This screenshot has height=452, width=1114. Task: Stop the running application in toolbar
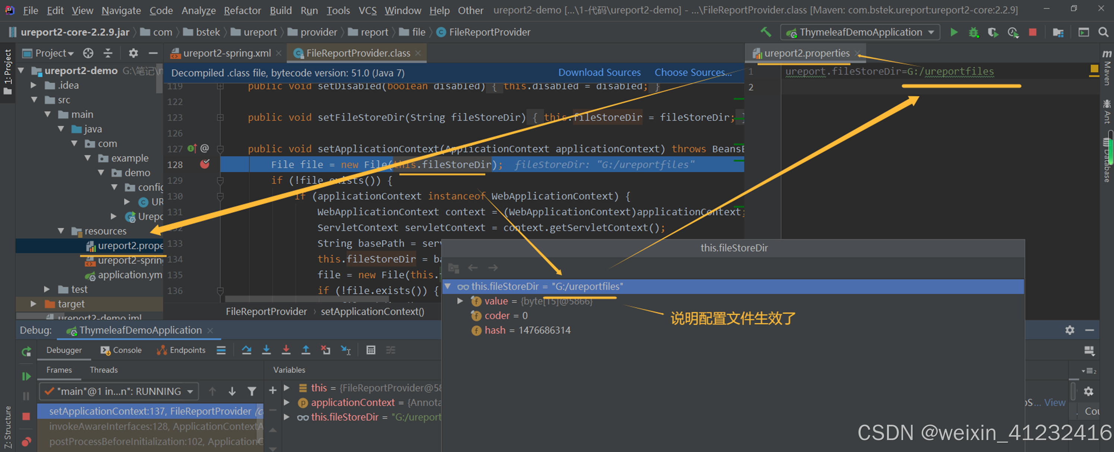click(1032, 32)
